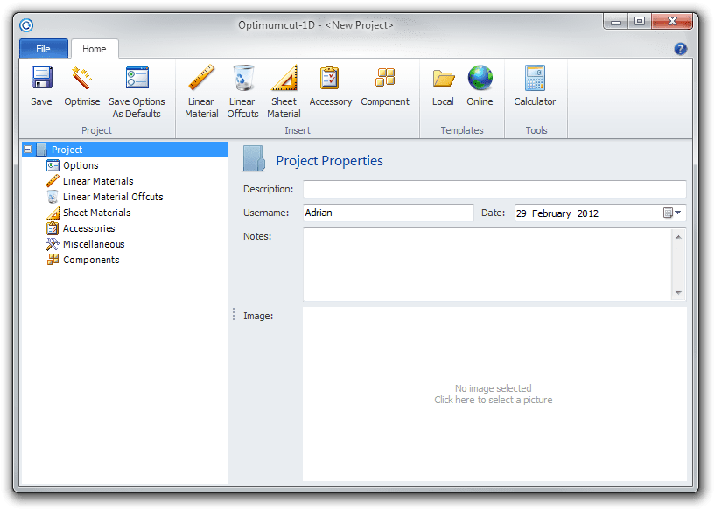
Task: Click the panel splitter grip dots
Action: pos(234,314)
